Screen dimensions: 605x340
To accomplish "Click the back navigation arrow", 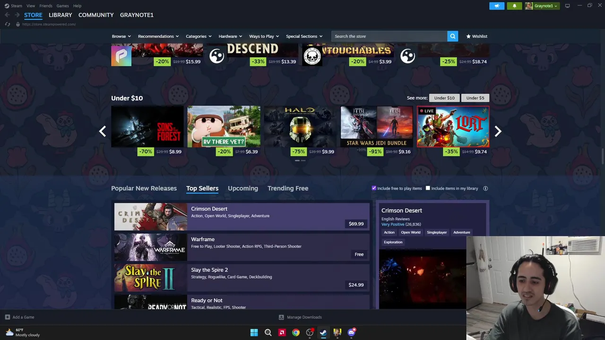I will pos(7,15).
